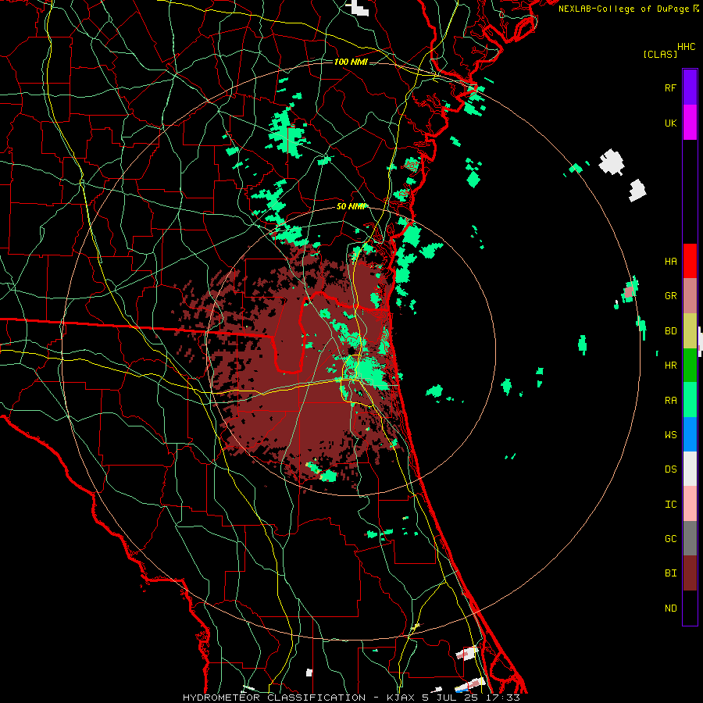This screenshot has width=703, height=703.
Task: Click the 100 NMI range ring label
Action: pos(351,62)
